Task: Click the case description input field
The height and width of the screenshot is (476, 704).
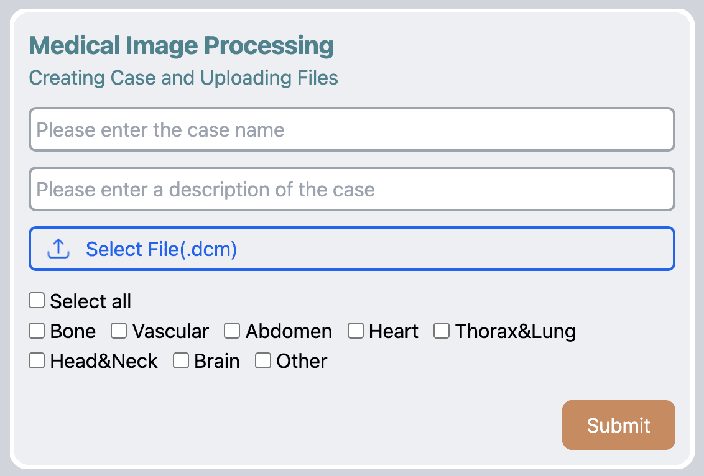Action: click(x=352, y=189)
